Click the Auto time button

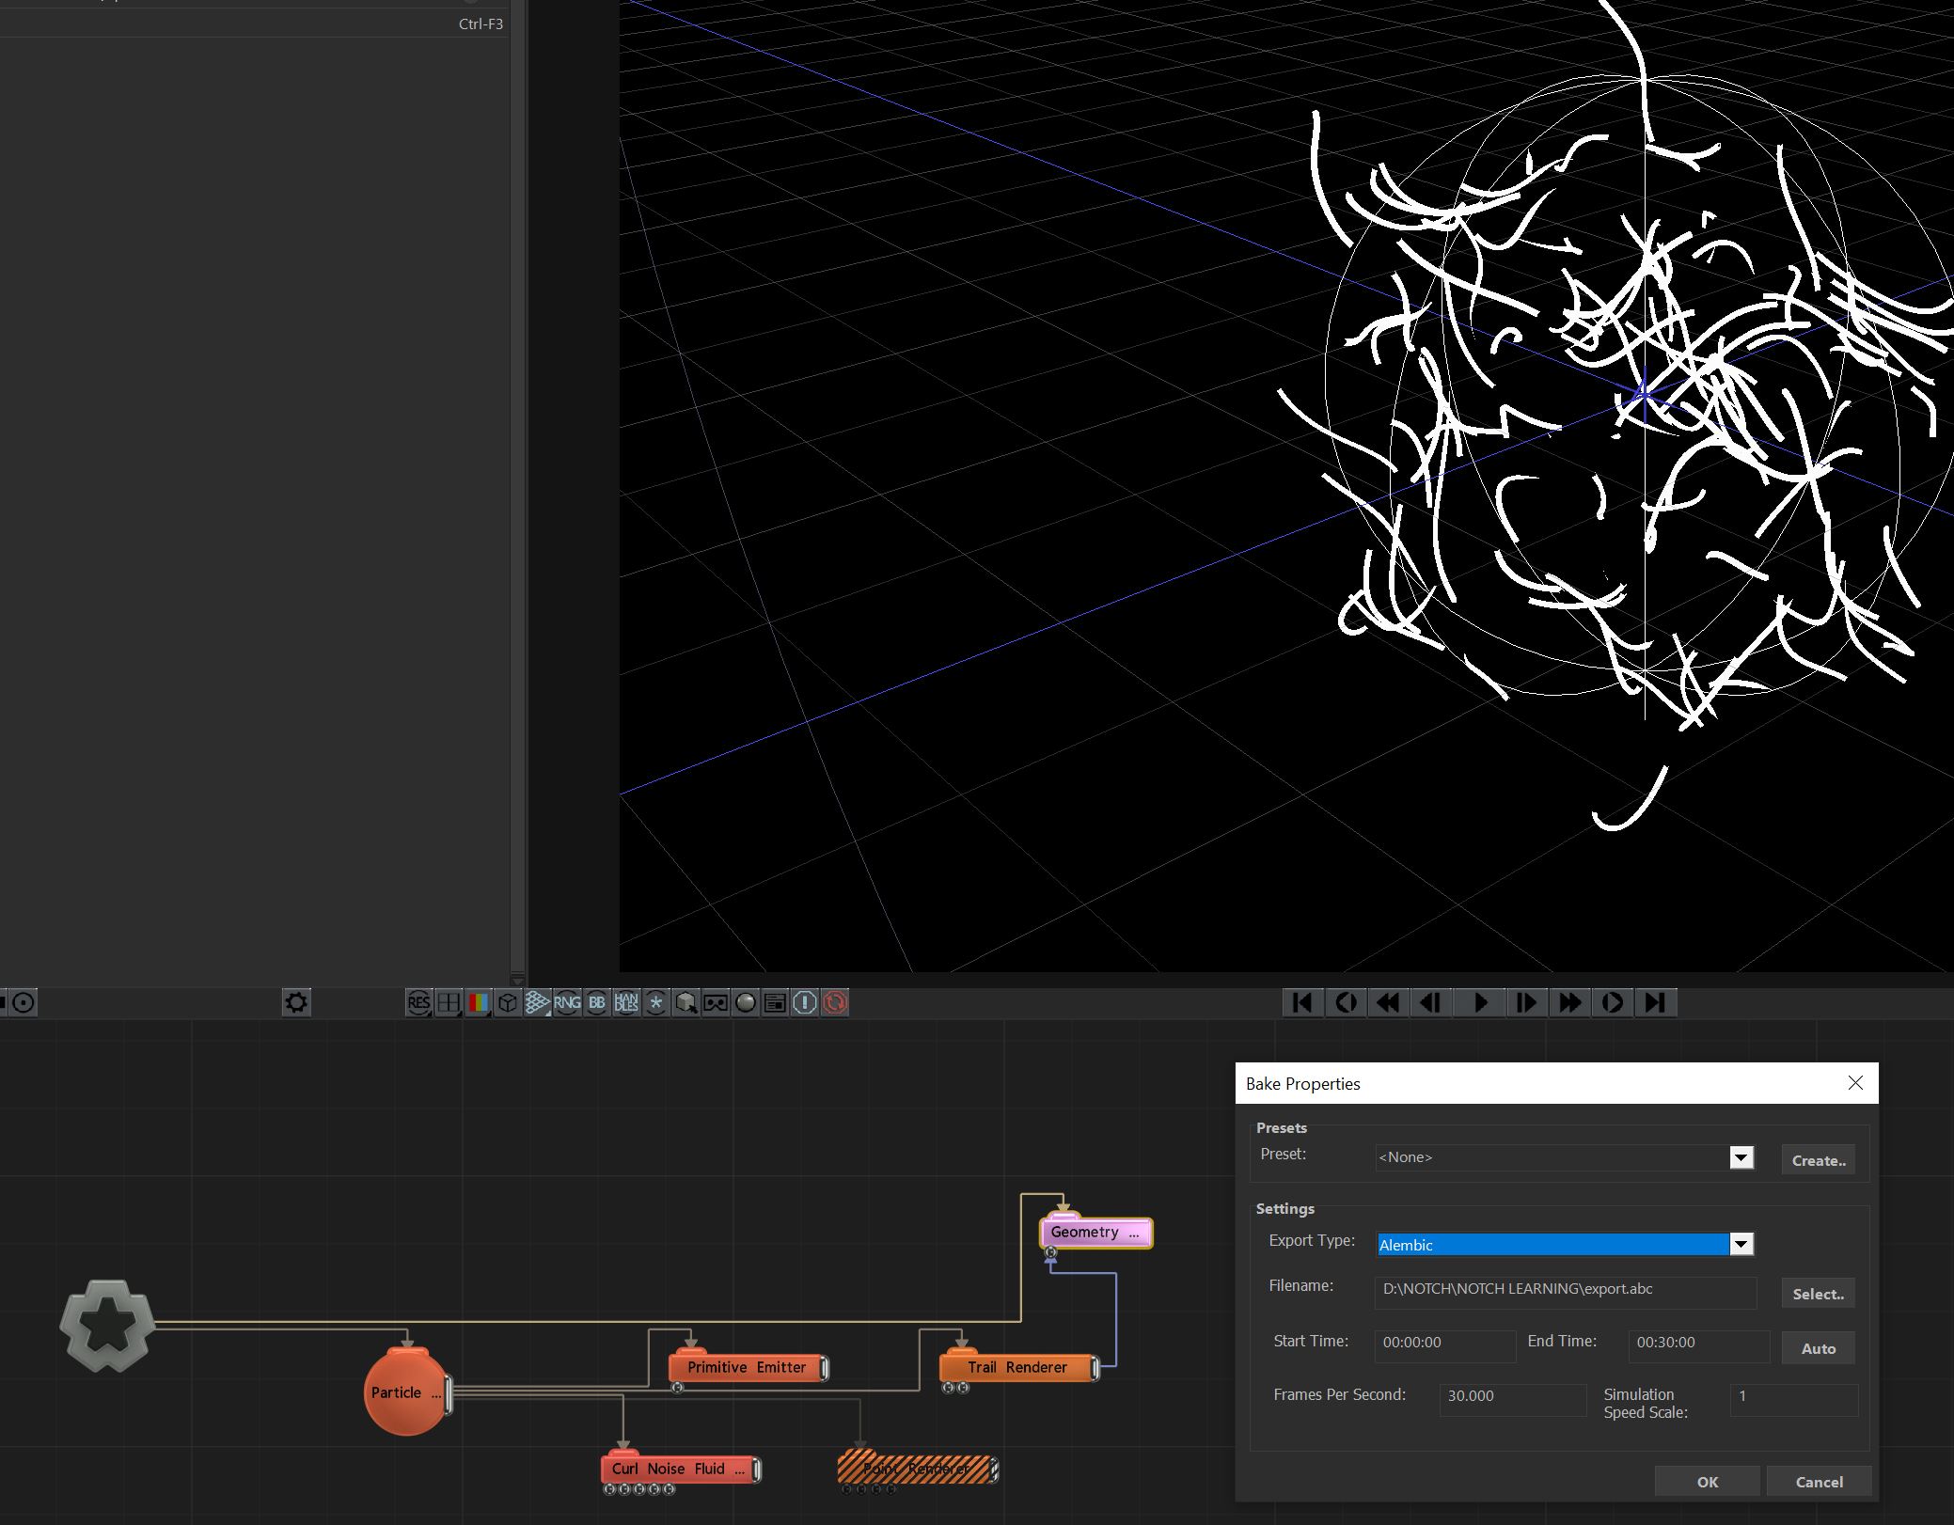1819,1348
